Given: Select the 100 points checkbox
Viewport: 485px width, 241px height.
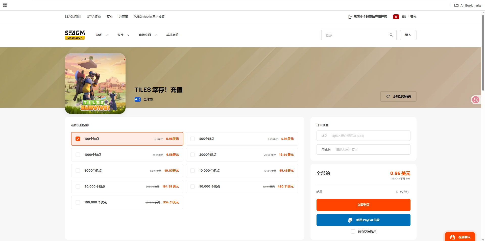Looking at the screenshot, I should 78,139.
